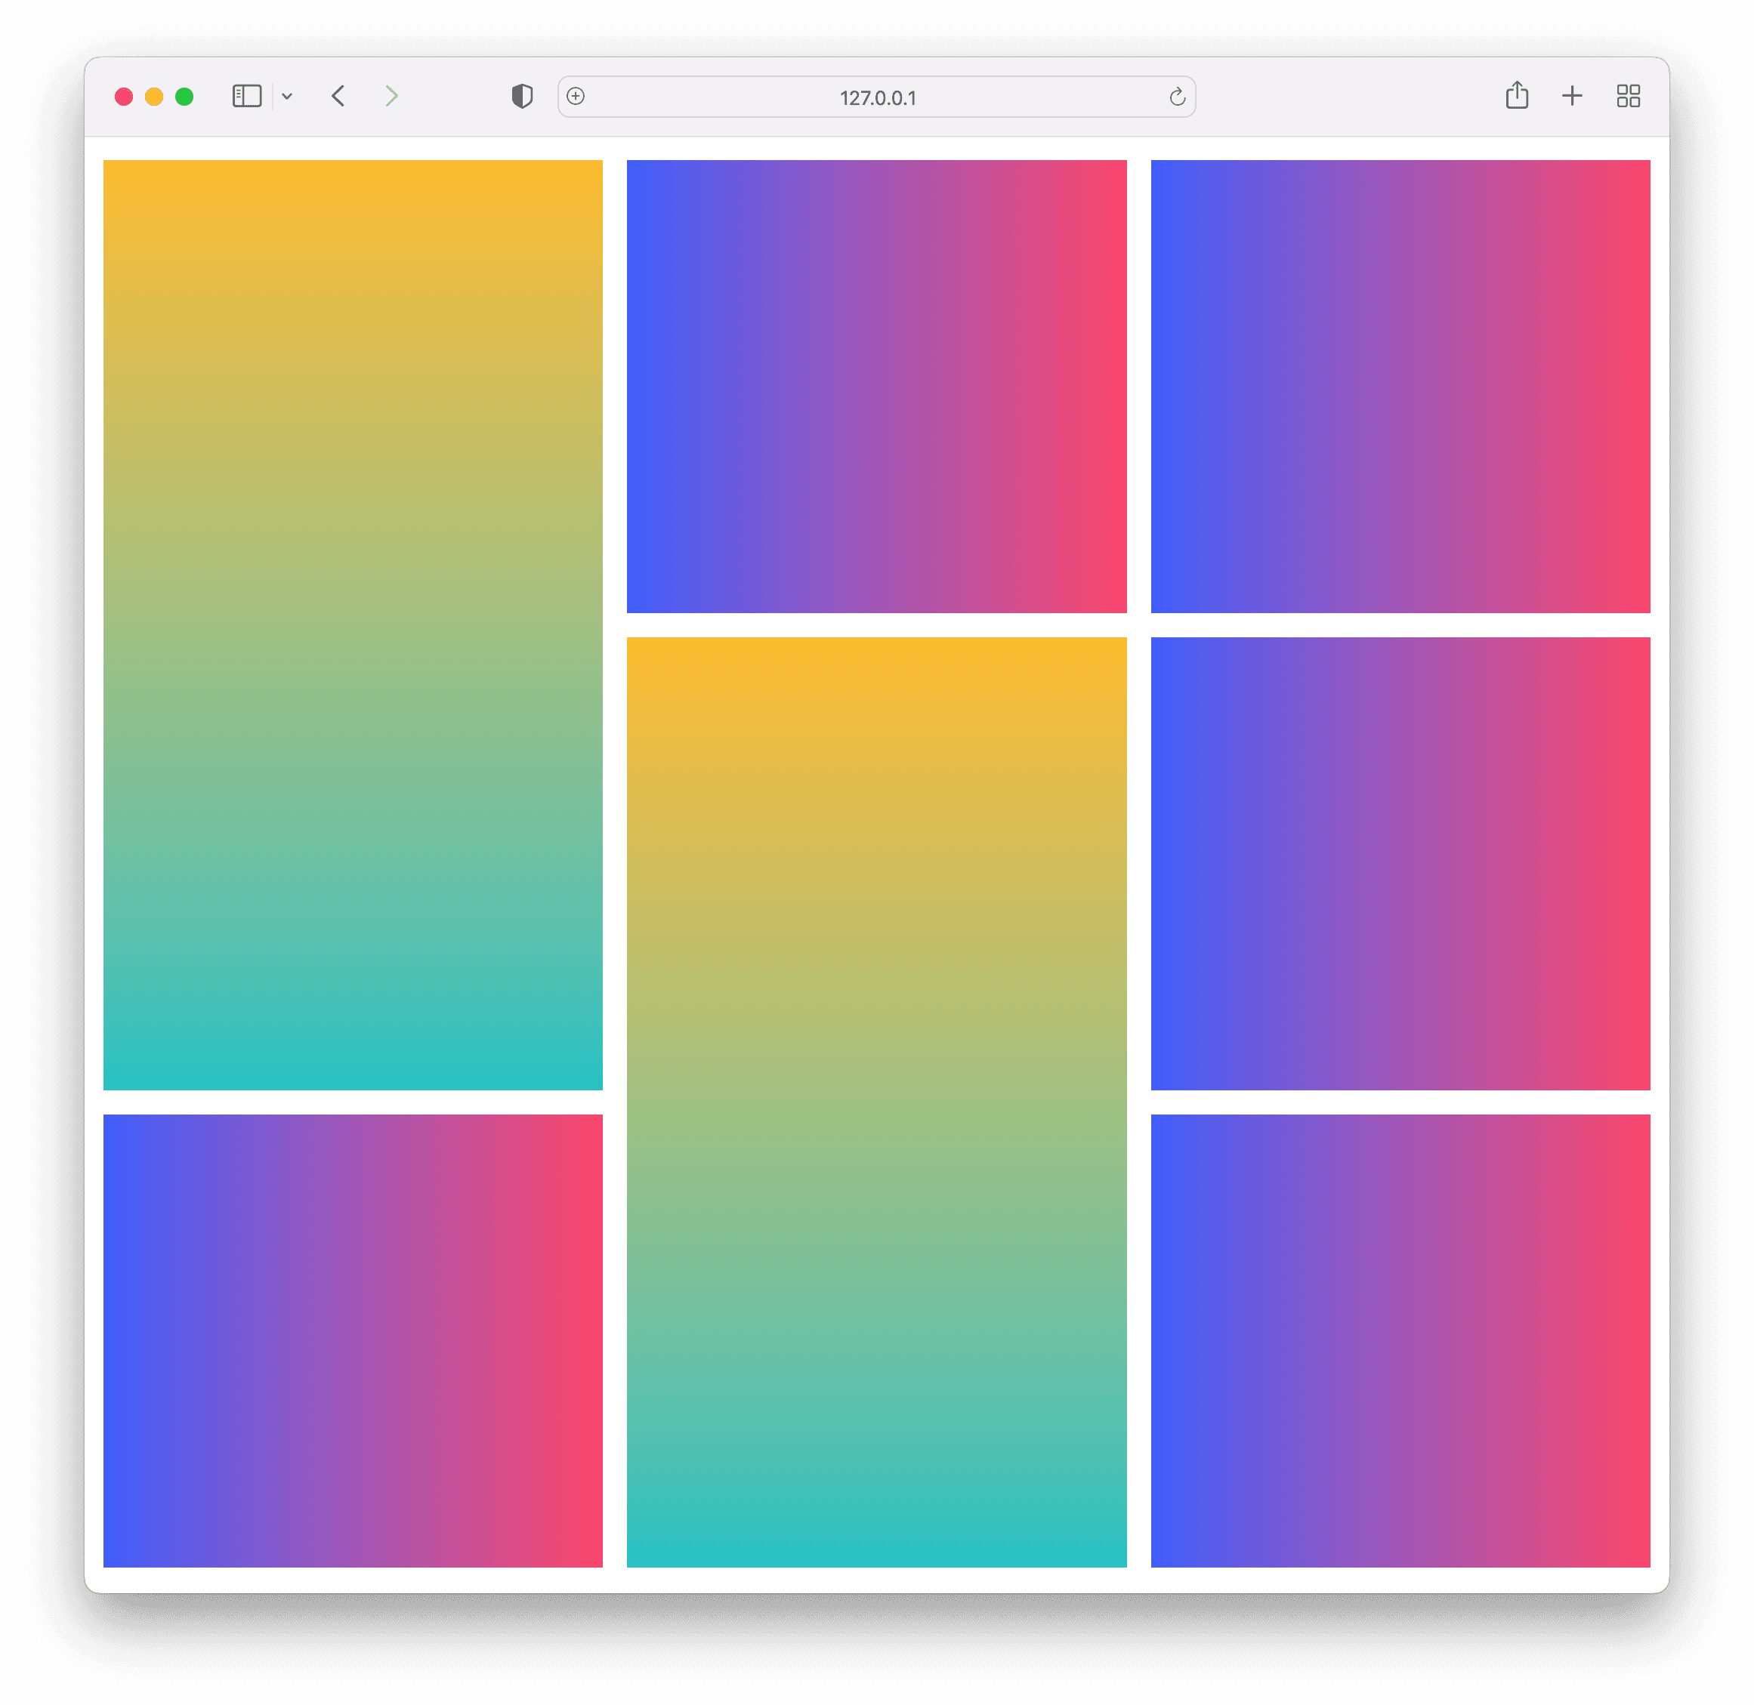1754x1705 pixels.
Task: Focus the address bar showing 127.0.0.1
Action: point(876,97)
